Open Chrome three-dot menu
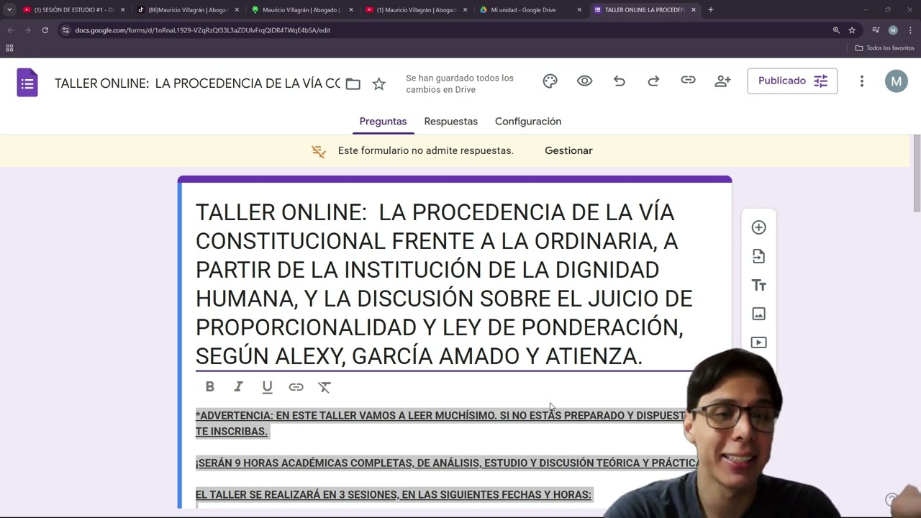Image resolution: width=921 pixels, height=518 pixels. coord(910,30)
